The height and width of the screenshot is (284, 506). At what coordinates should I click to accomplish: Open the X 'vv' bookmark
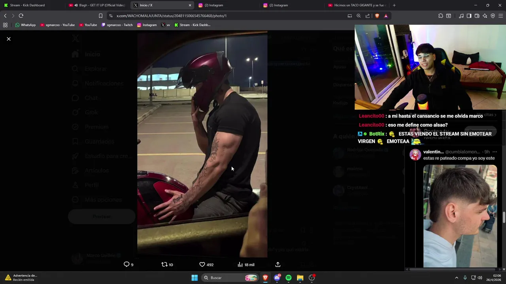click(166, 25)
